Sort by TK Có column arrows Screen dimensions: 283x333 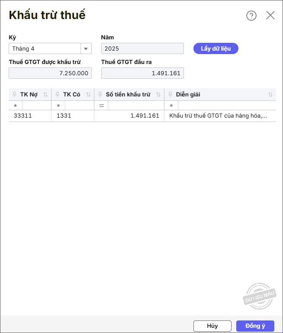[88, 95]
